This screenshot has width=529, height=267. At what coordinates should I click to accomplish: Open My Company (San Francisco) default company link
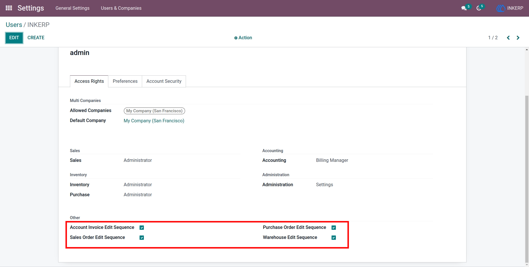[x=154, y=121]
